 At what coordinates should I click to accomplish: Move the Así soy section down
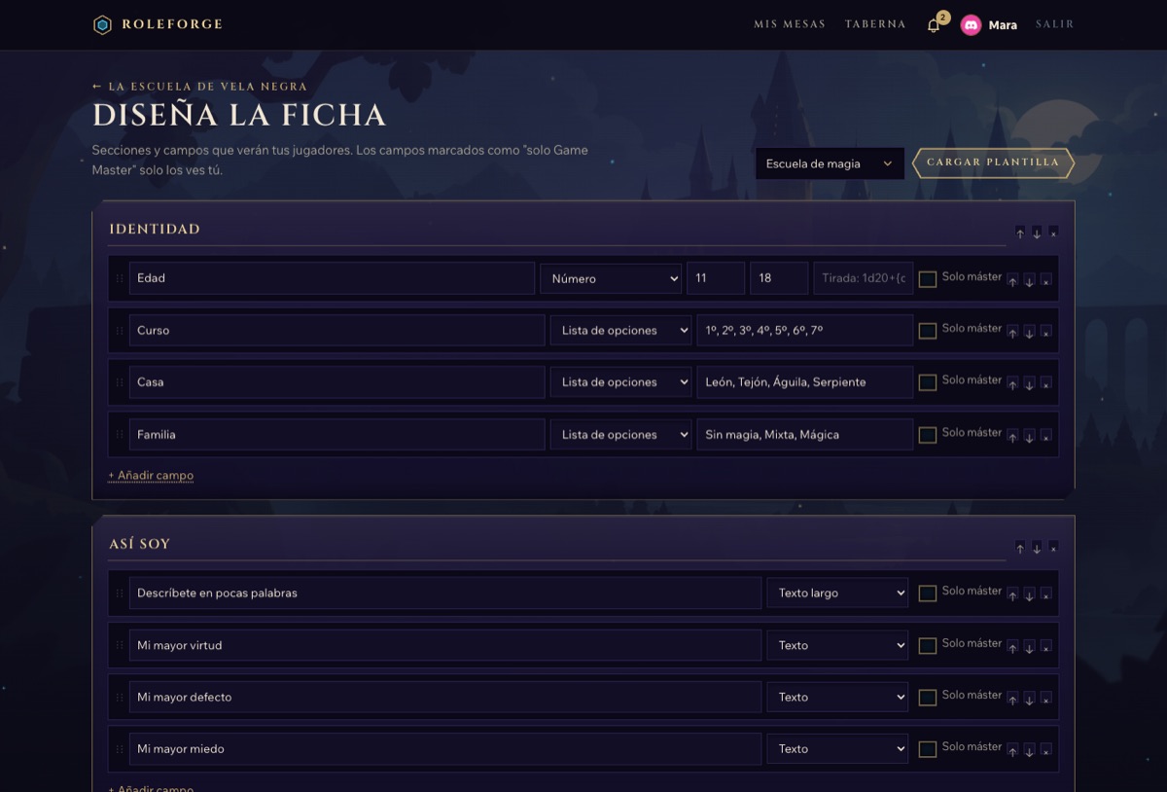pyautogui.click(x=1037, y=548)
